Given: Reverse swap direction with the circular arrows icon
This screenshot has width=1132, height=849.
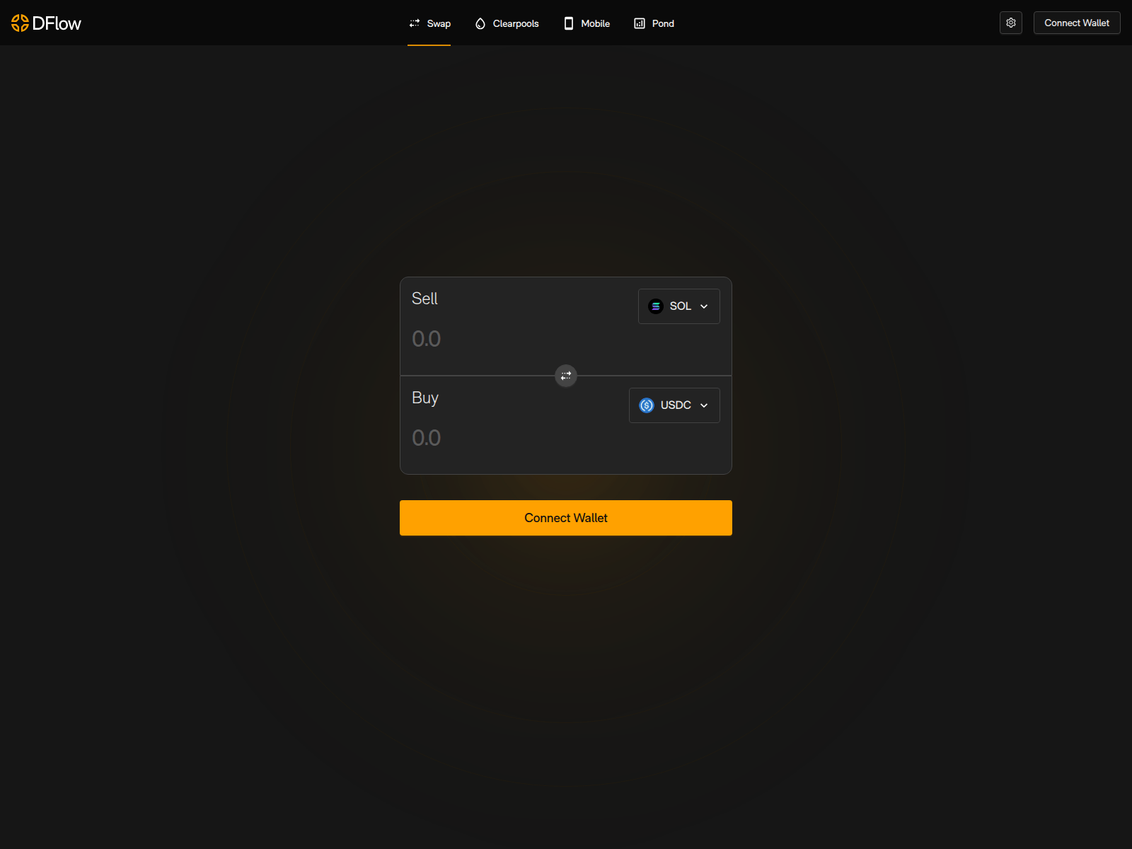Looking at the screenshot, I should pos(565,376).
